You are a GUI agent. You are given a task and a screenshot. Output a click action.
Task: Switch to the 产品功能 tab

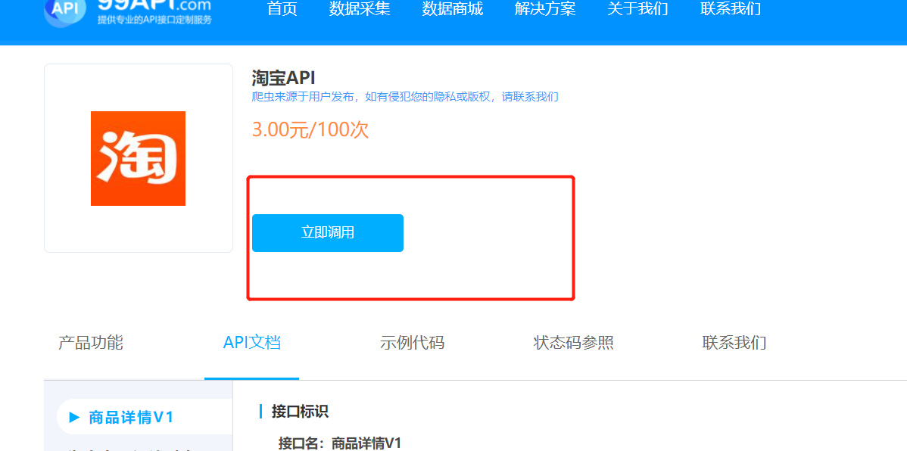coord(91,343)
